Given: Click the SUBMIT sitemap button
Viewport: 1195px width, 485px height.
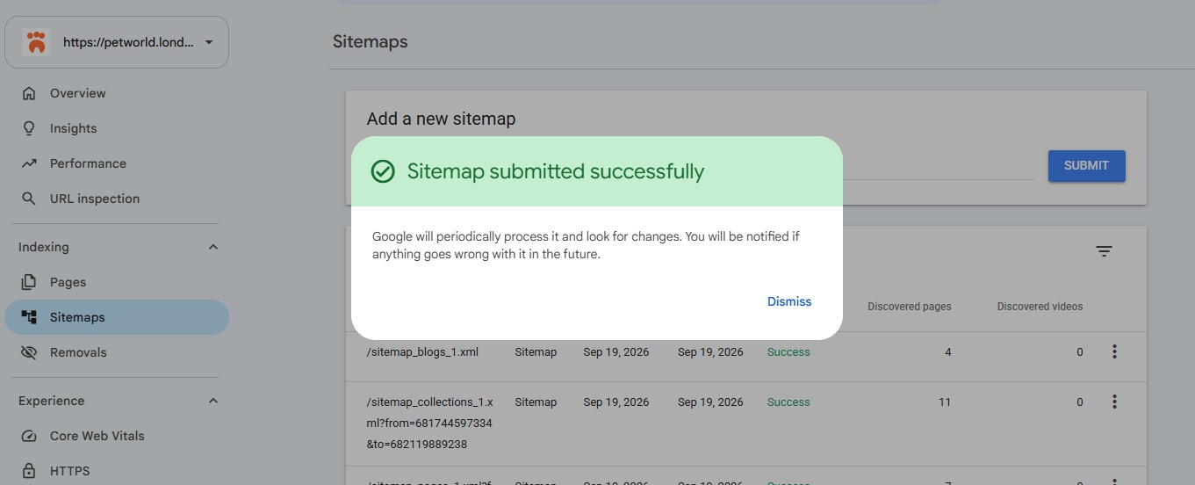Looking at the screenshot, I should [1086, 165].
